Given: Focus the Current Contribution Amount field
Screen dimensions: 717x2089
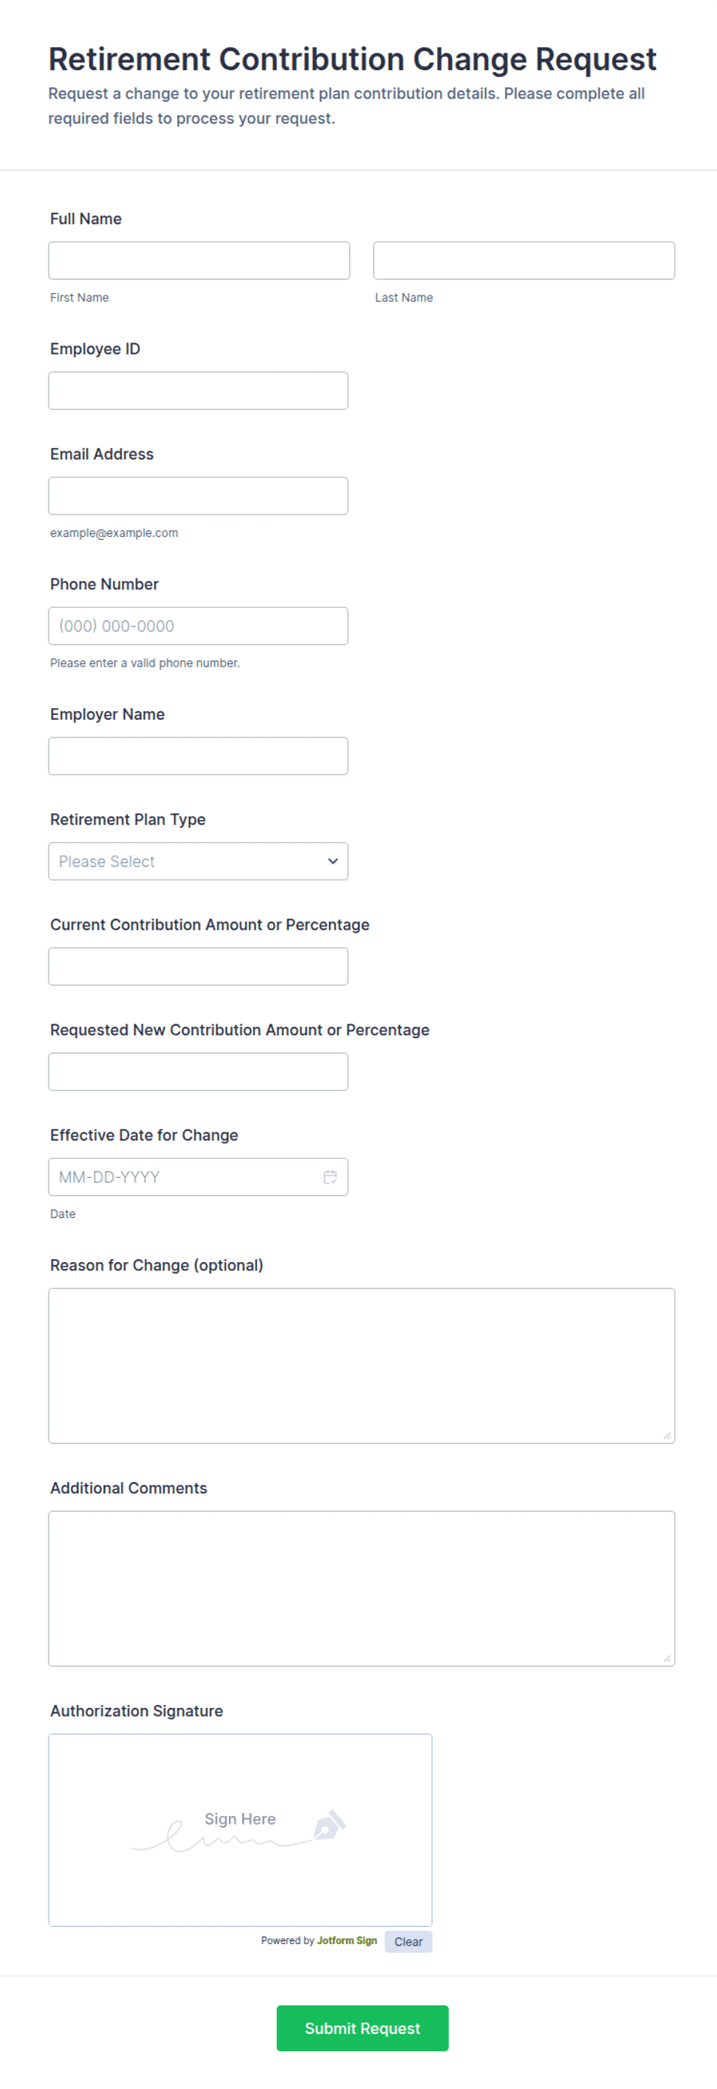Looking at the screenshot, I should [x=197, y=967].
